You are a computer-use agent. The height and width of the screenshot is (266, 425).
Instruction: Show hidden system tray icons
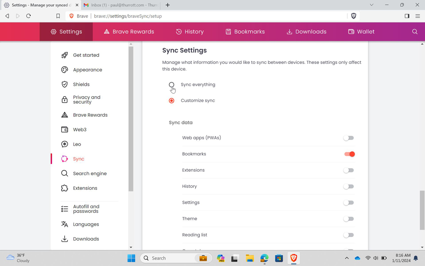tap(346, 258)
